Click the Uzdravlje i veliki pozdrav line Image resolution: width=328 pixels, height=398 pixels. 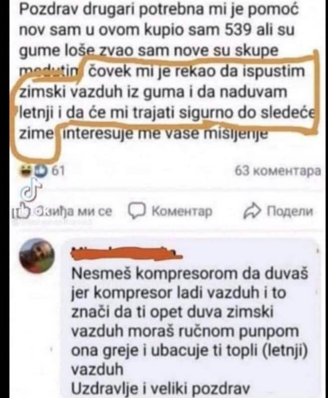click(x=160, y=389)
